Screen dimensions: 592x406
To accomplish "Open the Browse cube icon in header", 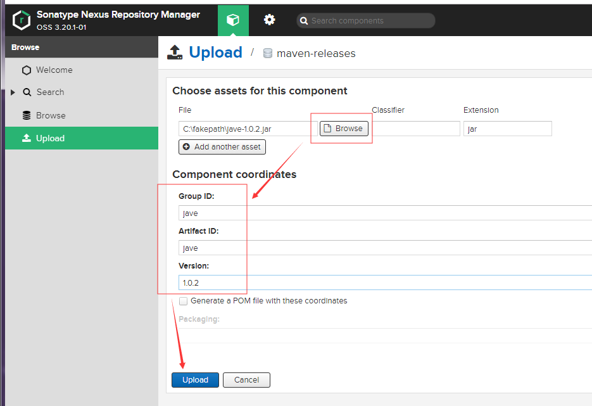I will click(233, 20).
